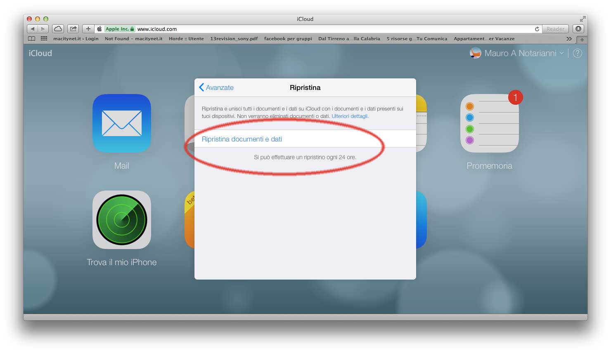Show hidden bookmarks with the double chevron
The image size is (611, 353).
tap(569, 39)
